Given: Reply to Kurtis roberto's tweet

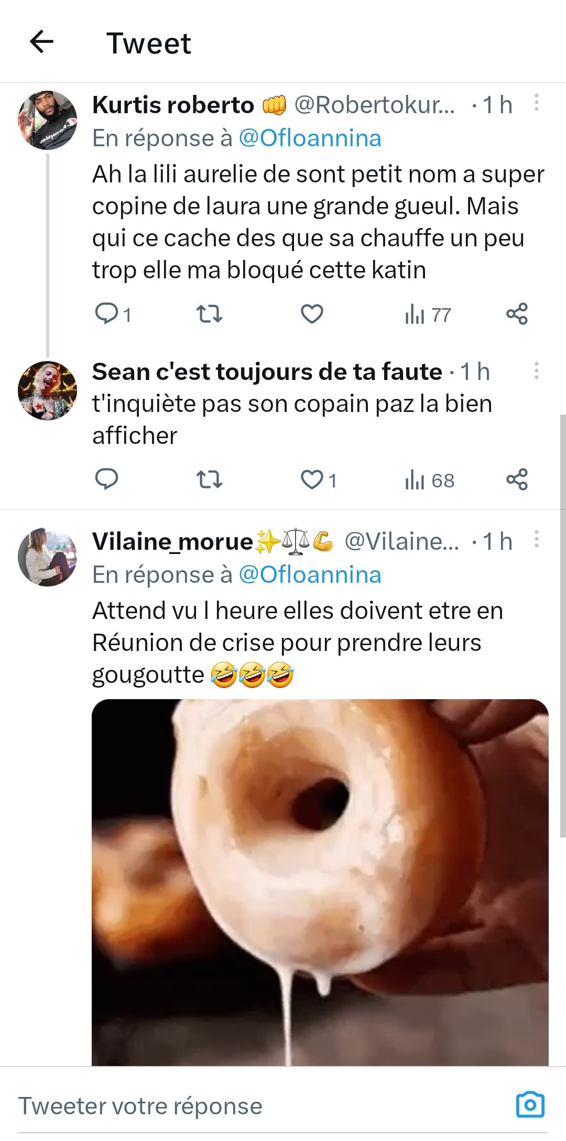Looking at the screenshot, I should pos(106,313).
